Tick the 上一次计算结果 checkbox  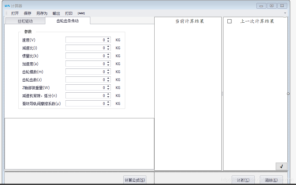tap(229, 21)
